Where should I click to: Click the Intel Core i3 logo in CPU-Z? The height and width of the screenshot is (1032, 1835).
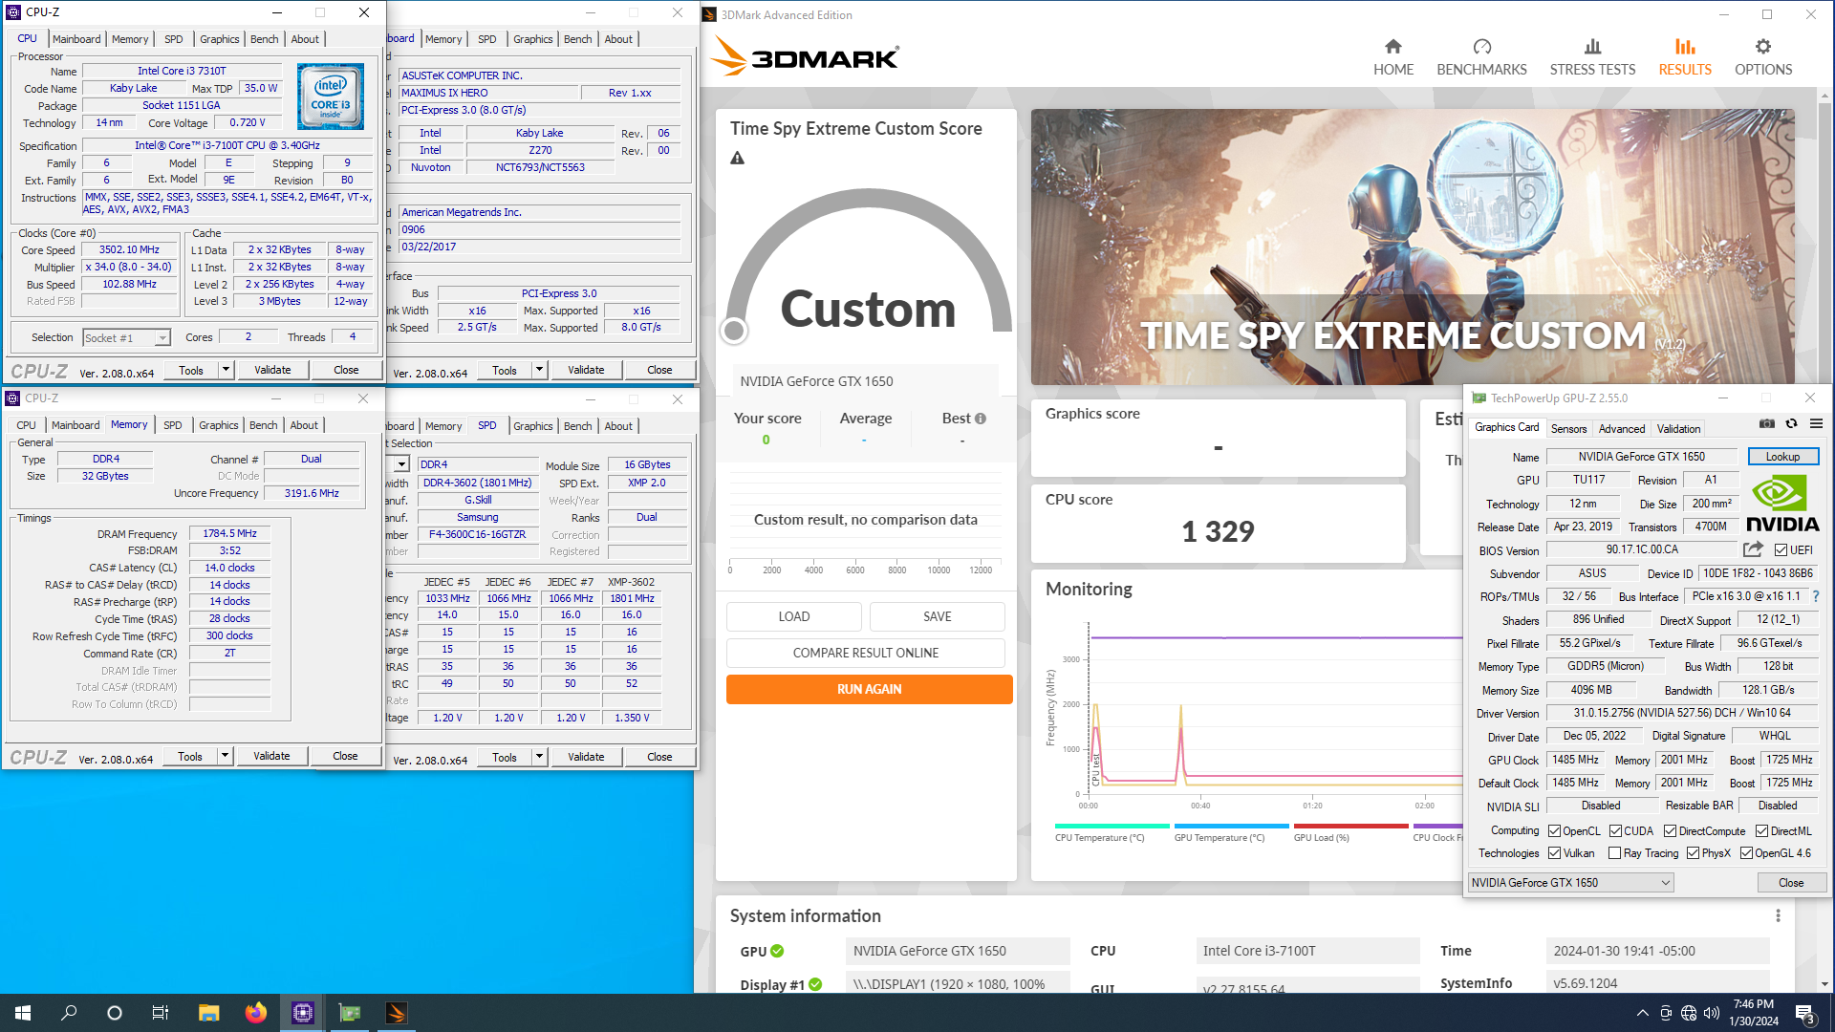coord(331,97)
